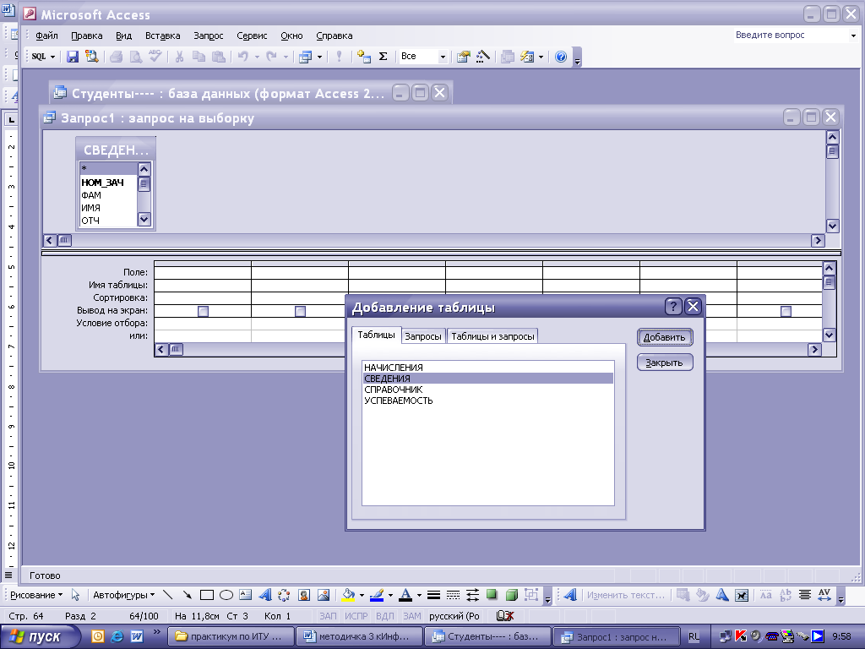
Task: Open the Query Type dropdown arrow
Action: tap(319, 57)
